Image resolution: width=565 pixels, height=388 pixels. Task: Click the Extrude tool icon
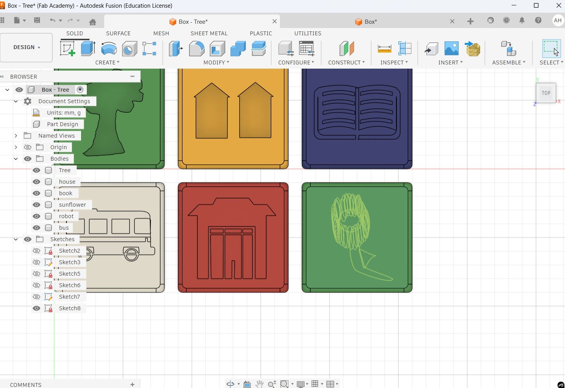tap(88, 49)
